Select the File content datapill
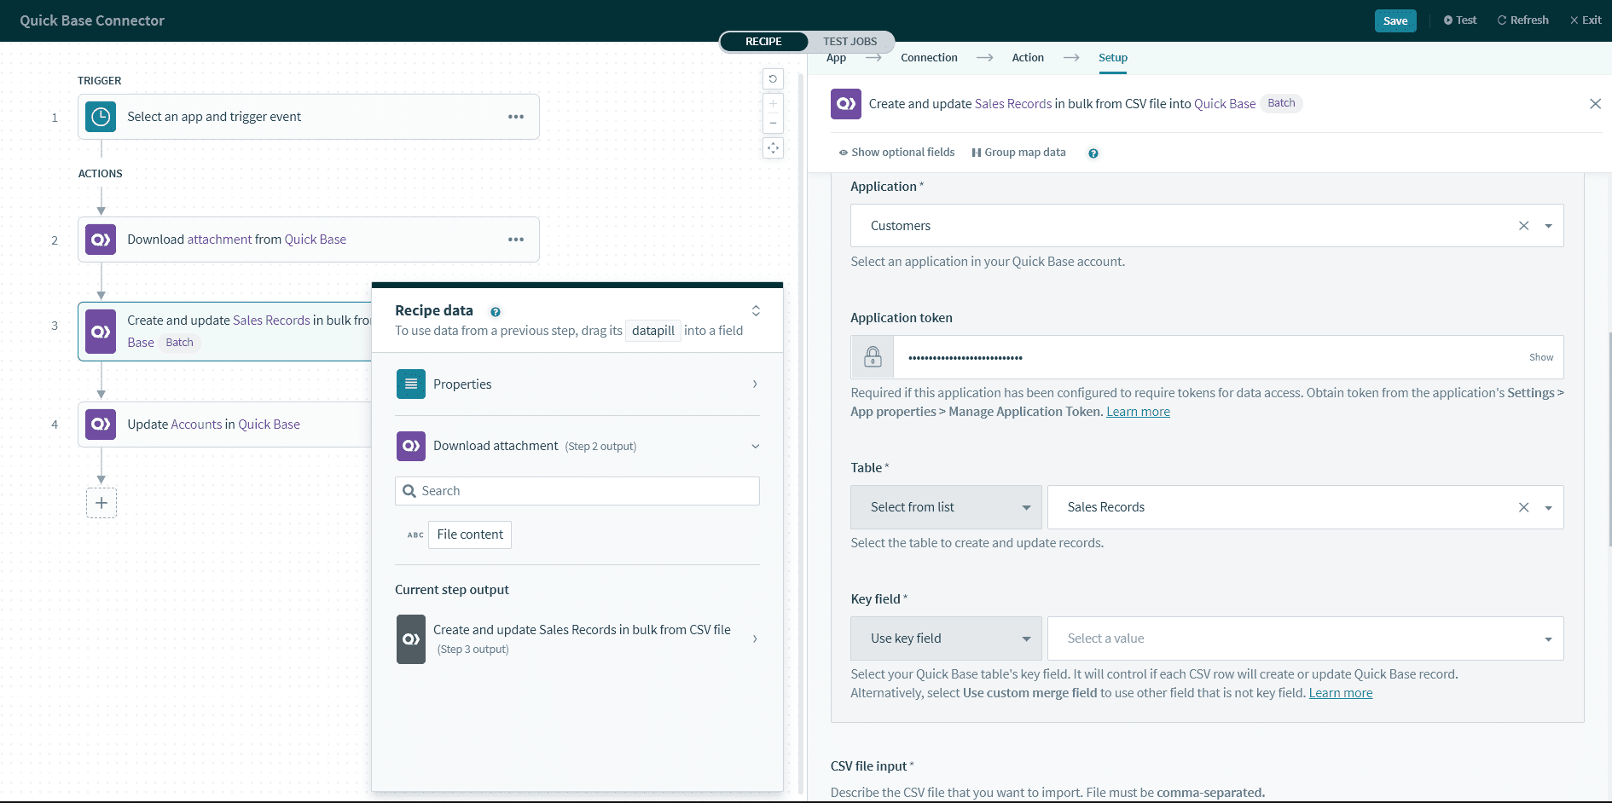1612x803 pixels. point(470,534)
